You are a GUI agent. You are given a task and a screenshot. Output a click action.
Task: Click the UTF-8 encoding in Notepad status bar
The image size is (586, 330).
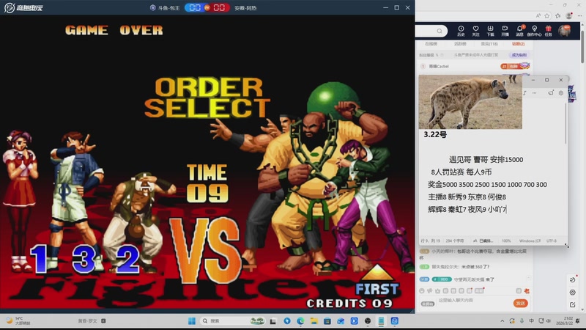(x=552, y=241)
